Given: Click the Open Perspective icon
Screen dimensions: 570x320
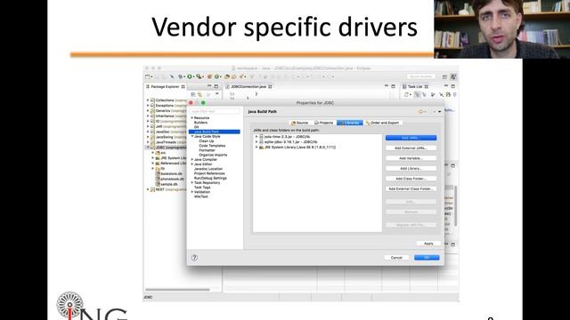Looking at the screenshot, I should pos(444,76).
